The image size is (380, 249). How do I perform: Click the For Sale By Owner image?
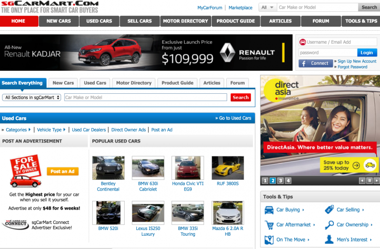coord(25,171)
